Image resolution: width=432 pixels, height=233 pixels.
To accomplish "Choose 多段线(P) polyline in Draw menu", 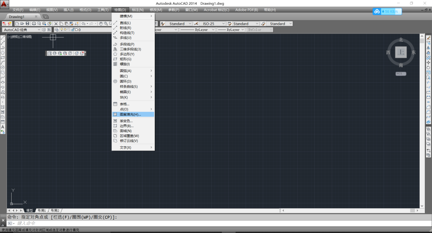I will [x=133, y=44].
